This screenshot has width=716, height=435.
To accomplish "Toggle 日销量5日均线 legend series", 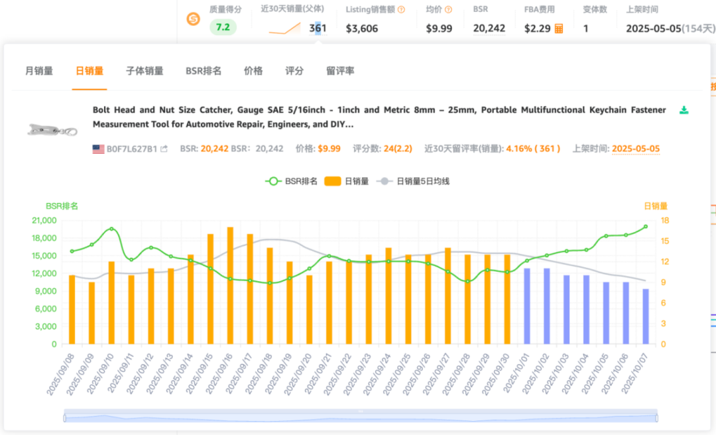I will point(413,181).
